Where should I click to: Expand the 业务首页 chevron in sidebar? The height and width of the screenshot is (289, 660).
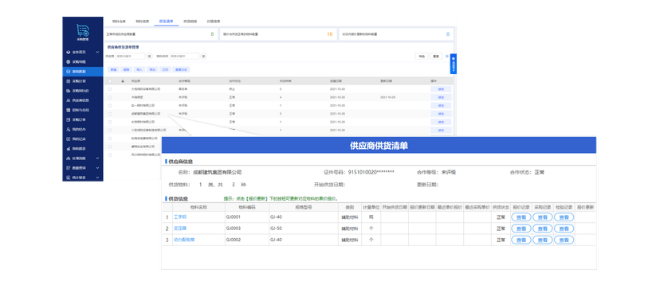coord(97,53)
